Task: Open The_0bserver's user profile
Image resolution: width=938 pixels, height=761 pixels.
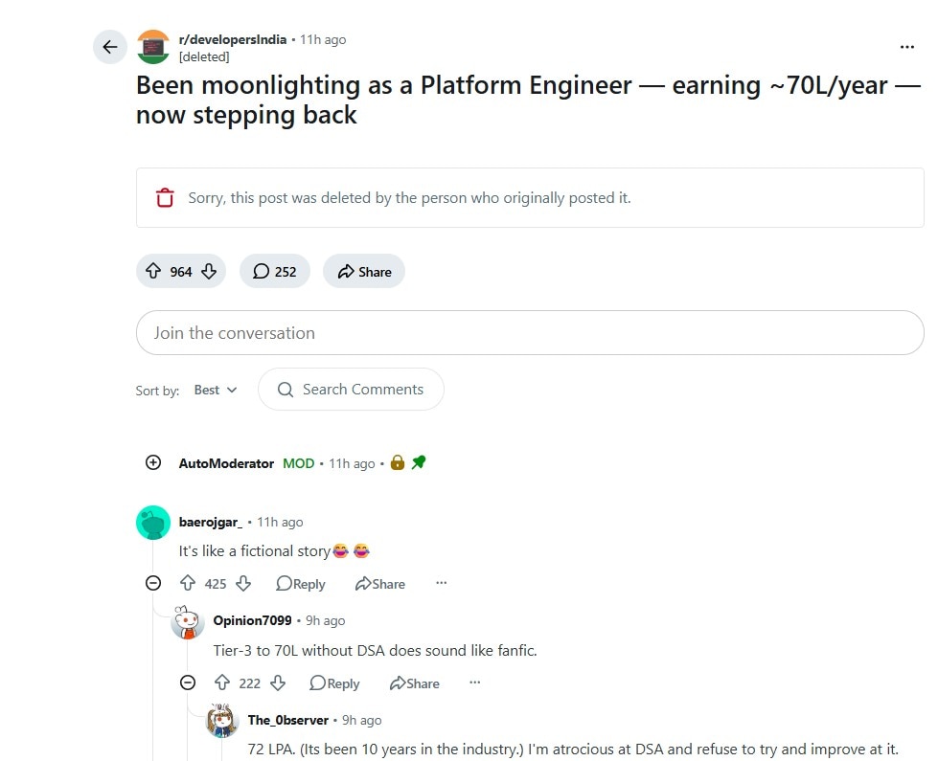Action: point(287,720)
